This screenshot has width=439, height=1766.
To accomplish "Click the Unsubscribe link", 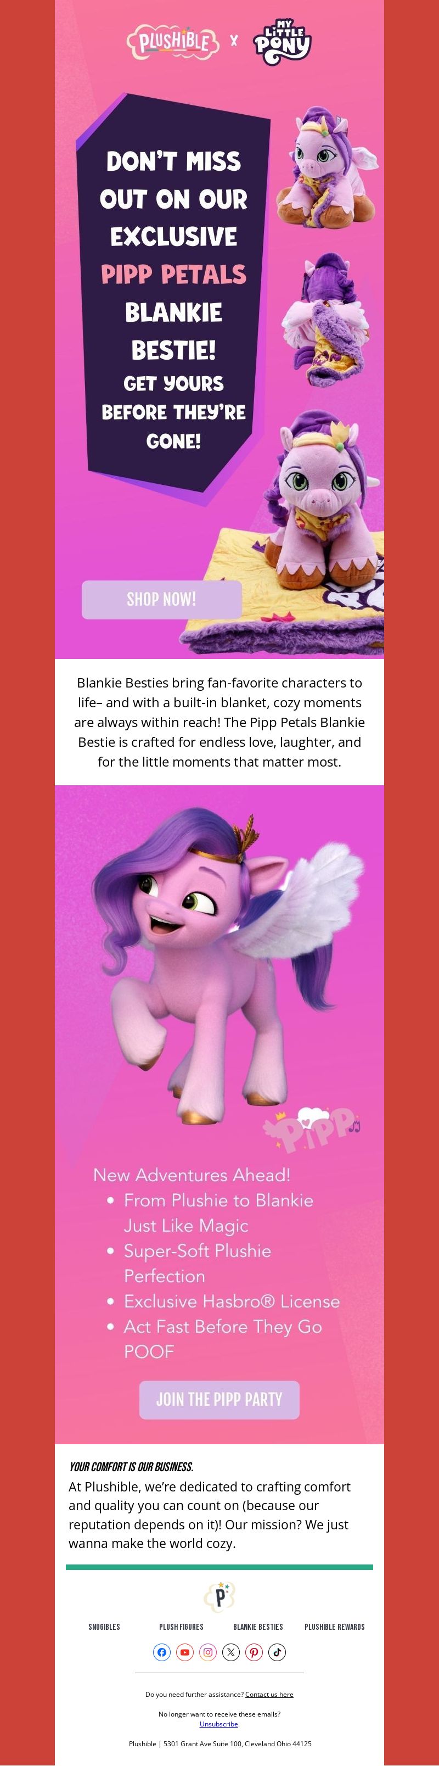I will pos(219,1724).
